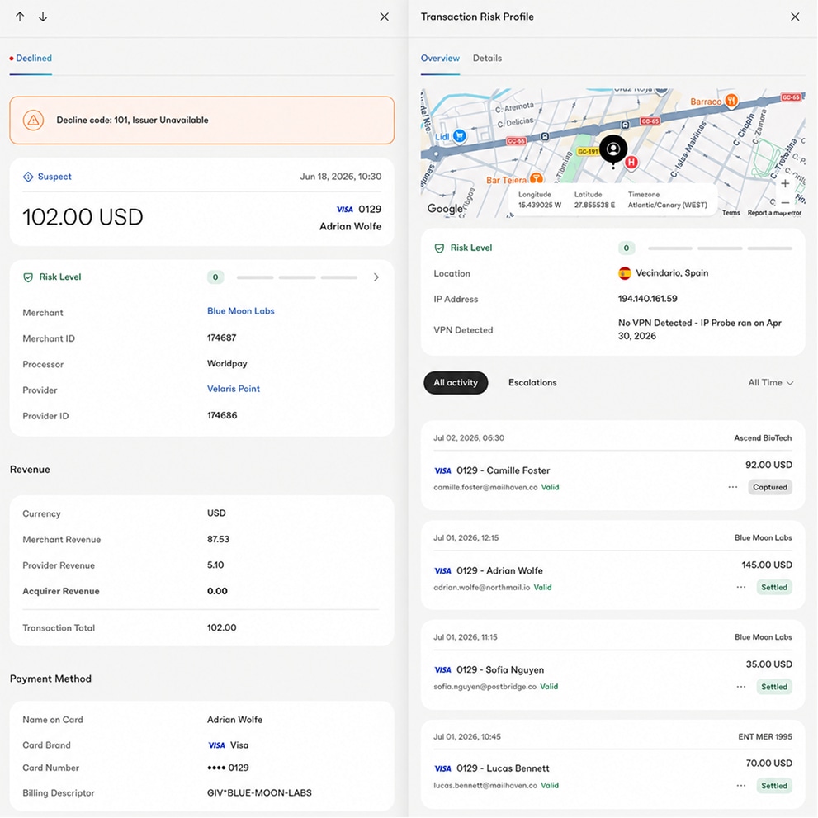Click the risk level bar in risk profile
The image size is (818, 818).
pyautogui.click(x=720, y=248)
